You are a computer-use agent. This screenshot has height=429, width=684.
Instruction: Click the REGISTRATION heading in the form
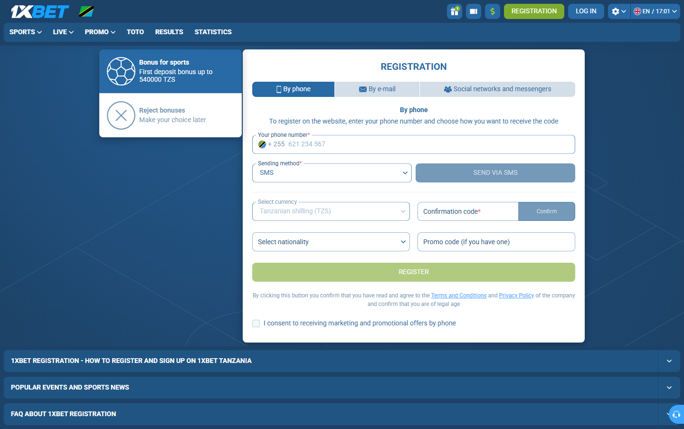(414, 67)
